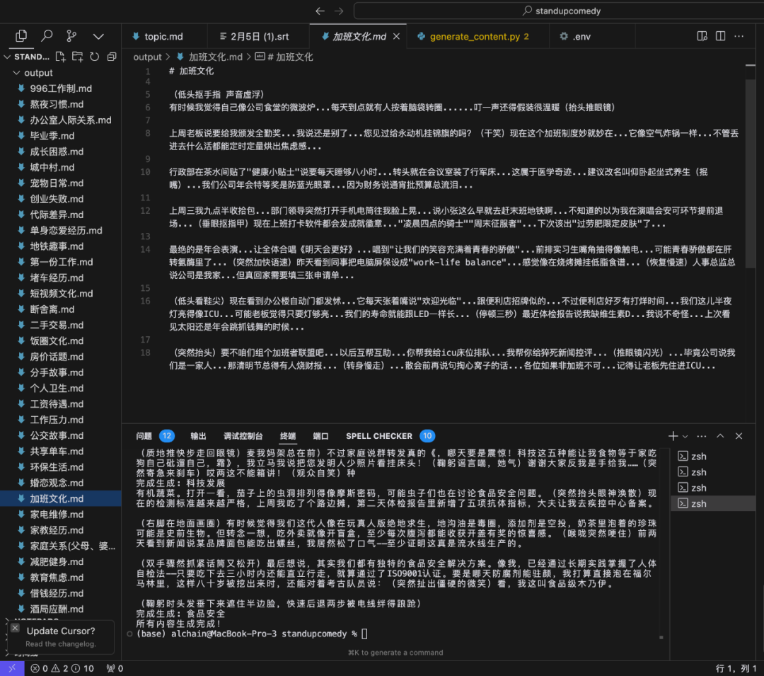The height and width of the screenshot is (676, 764).
Task: Open the Source Control view
Action: tap(71, 35)
